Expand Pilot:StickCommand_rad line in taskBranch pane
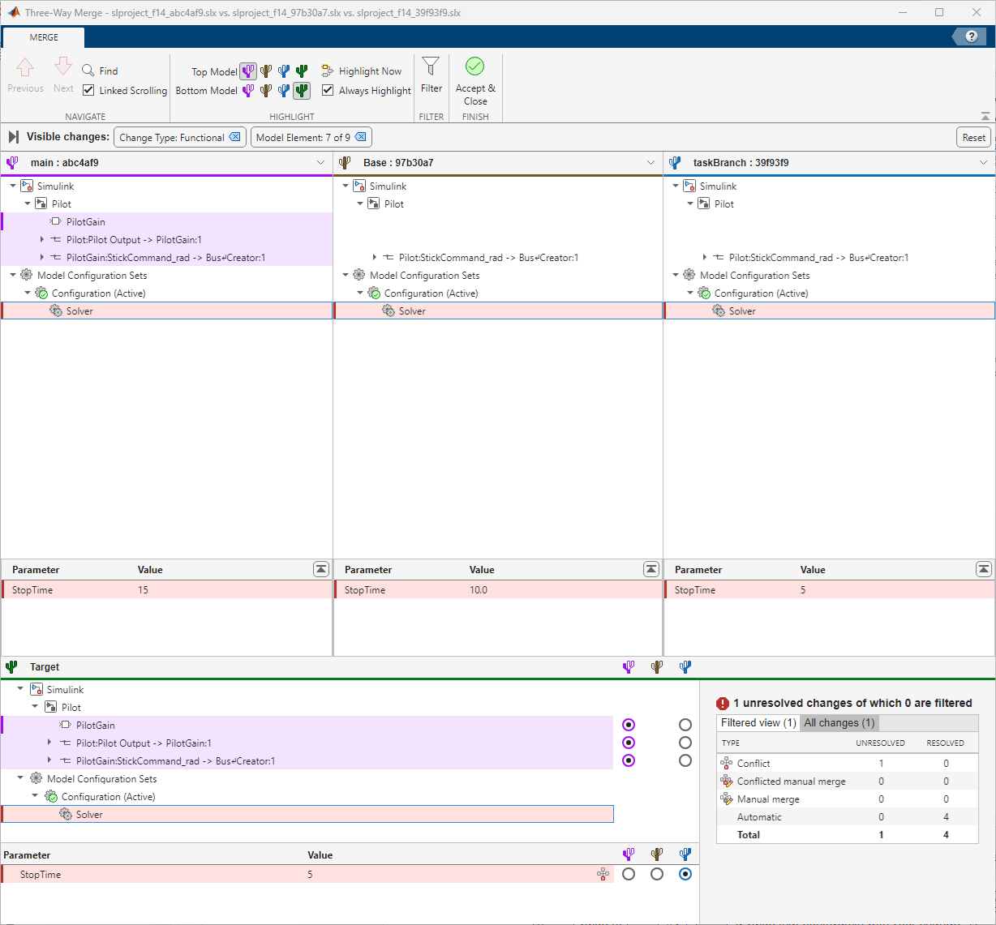The height and width of the screenshot is (925, 996). tap(705, 258)
